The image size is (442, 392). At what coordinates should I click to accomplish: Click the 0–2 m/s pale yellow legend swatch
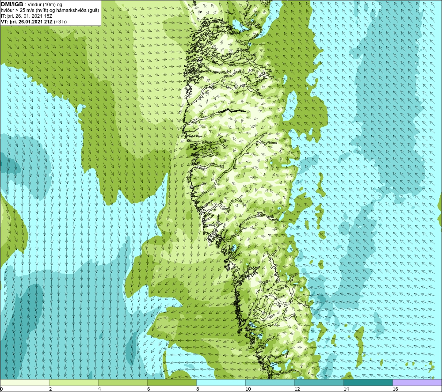[25, 383]
